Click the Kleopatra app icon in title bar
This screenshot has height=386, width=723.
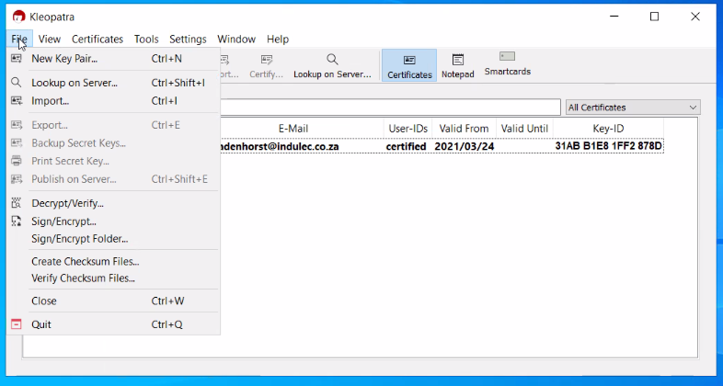coord(18,17)
